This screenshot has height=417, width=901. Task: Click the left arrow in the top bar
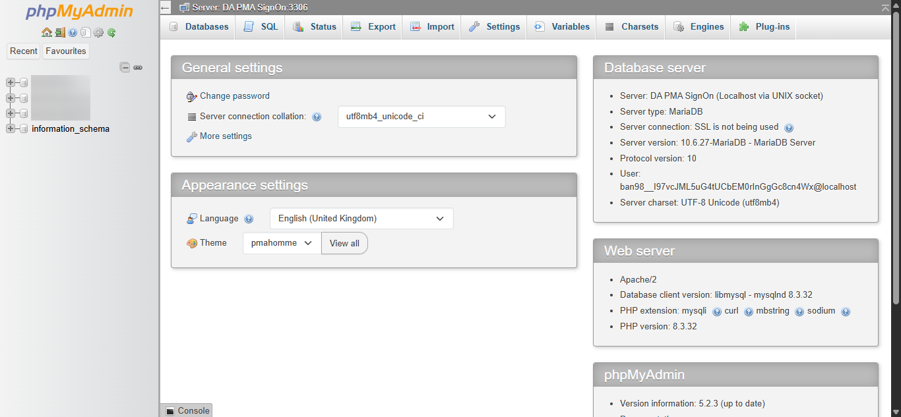point(165,8)
